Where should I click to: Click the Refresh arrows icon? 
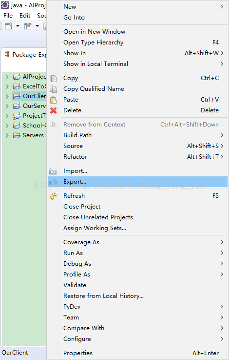(53, 196)
